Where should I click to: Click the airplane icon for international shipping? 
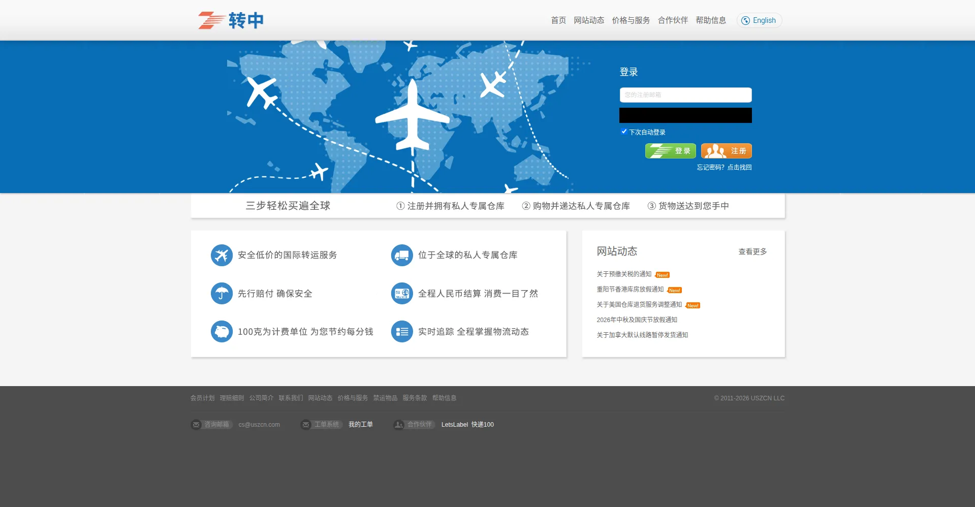click(222, 255)
